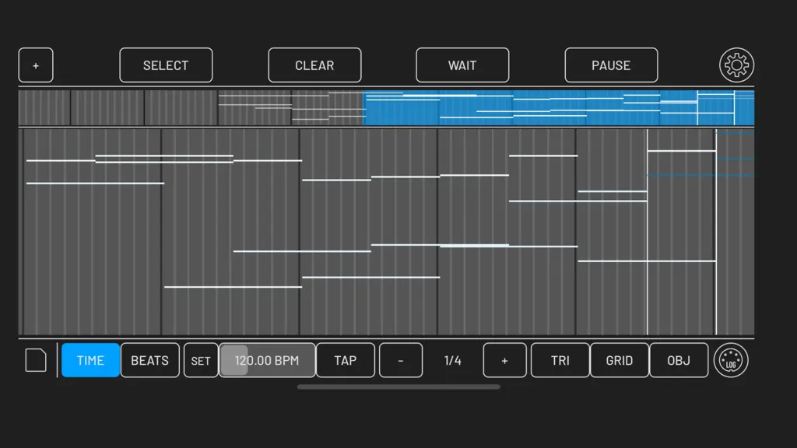Enable TIME mode
This screenshot has height=448, width=797.
(x=90, y=360)
